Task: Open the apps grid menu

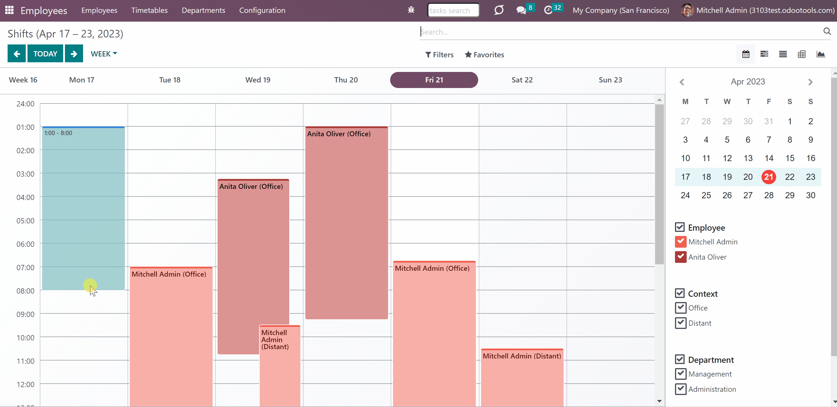Action: pyautogui.click(x=9, y=10)
